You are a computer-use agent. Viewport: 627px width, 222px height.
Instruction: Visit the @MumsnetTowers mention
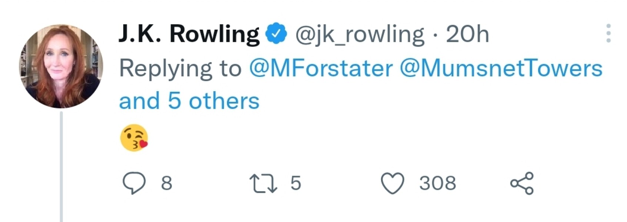[501, 68]
